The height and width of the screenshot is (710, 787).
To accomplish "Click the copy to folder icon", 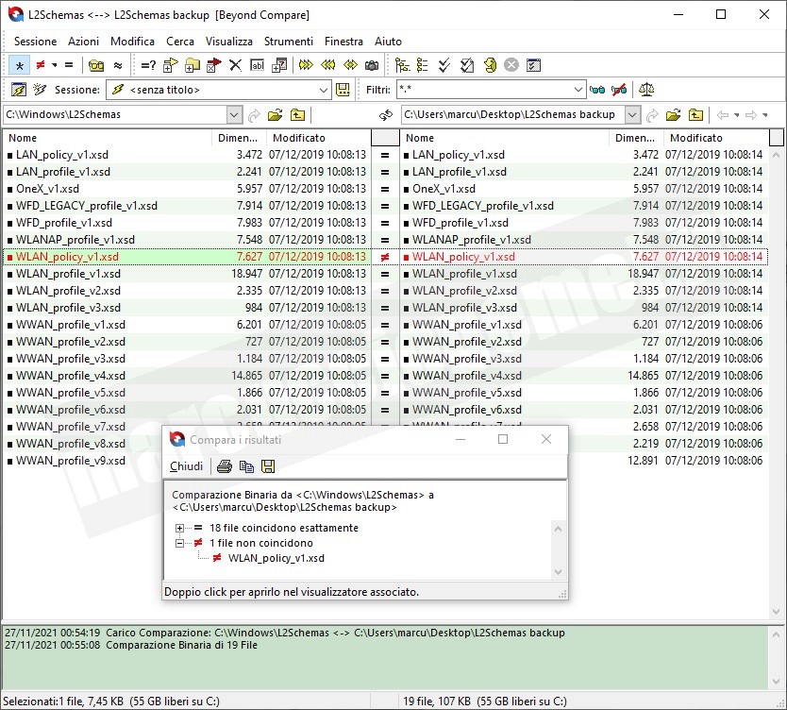I will tap(171, 65).
